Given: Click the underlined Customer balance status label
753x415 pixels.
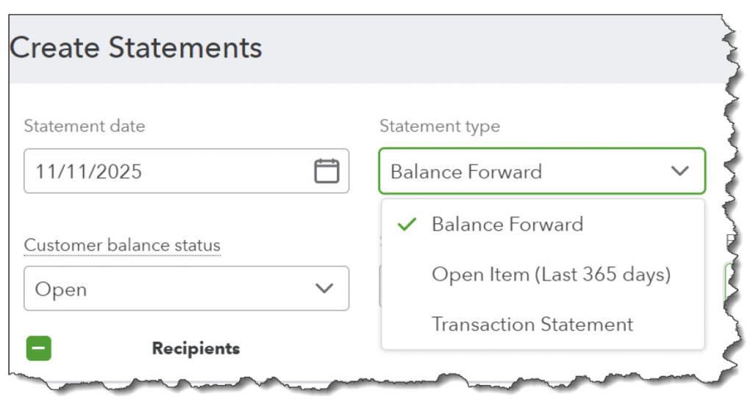Looking at the screenshot, I should (122, 245).
